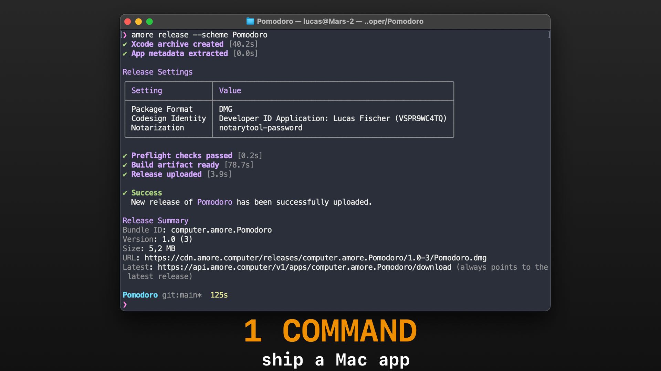Screen dimensions: 661x371
Task: Click the 'Preflight checks passed' line
Action: pos(182,156)
